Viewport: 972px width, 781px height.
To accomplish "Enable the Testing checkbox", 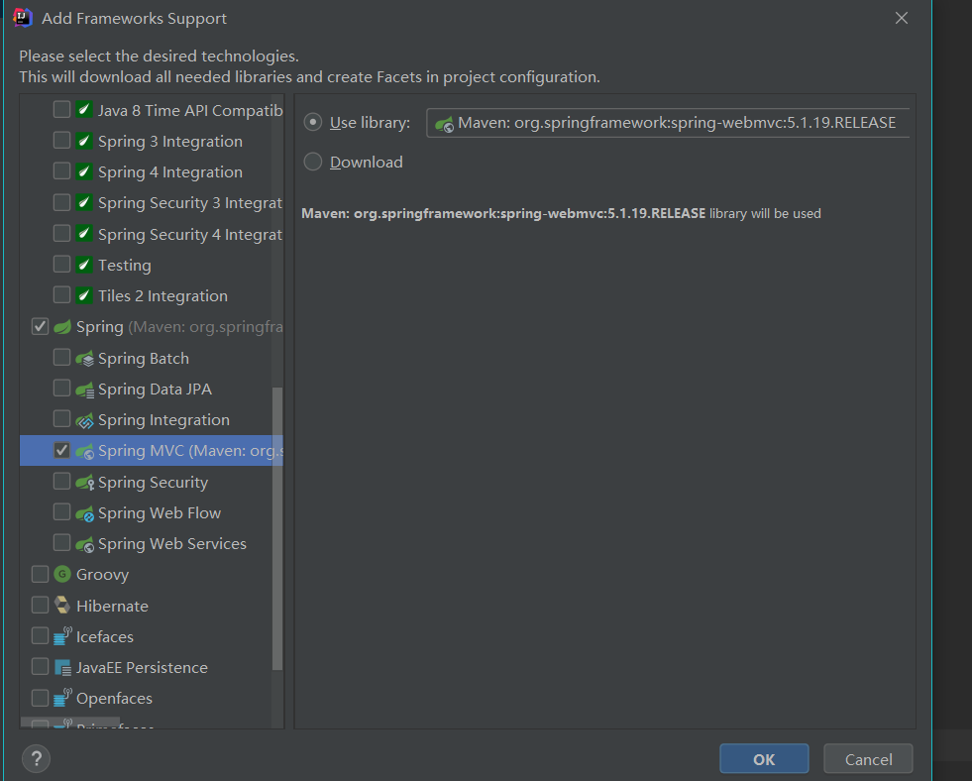I will tap(61, 264).
